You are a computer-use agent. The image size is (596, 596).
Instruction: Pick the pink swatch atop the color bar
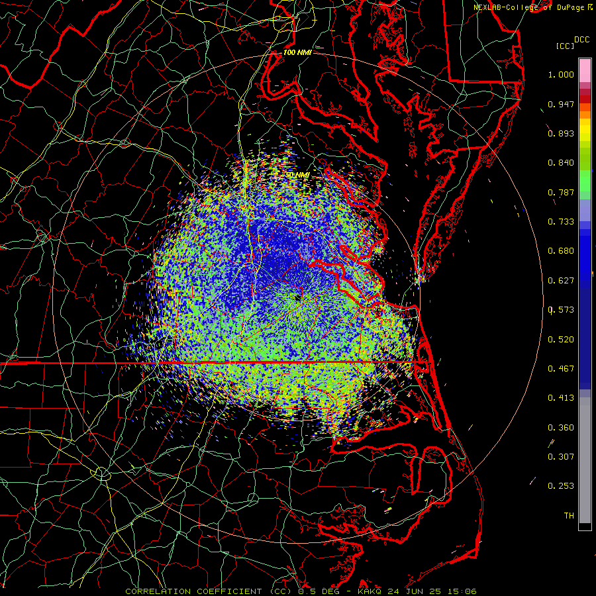tap(585, 71)
